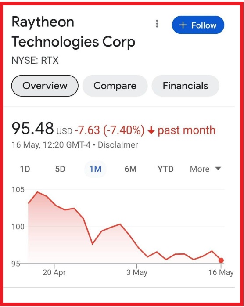Click the NYSE: RTX ticker text

click(x=35, y=60)
